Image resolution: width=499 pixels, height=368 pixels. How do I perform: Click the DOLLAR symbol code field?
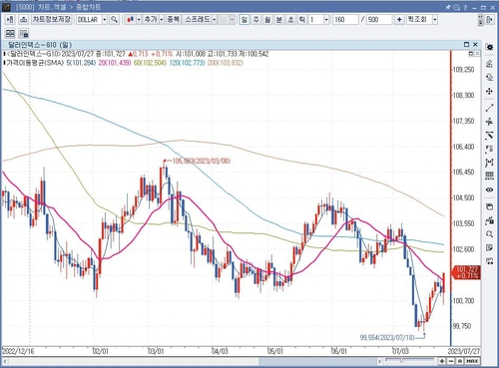pos(89,20)
